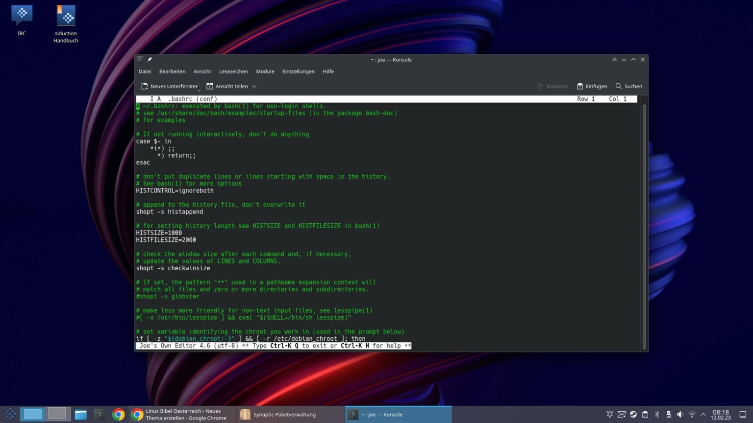
Task: Open the IRC desktop shortcut
Action: tap(22, 20)
